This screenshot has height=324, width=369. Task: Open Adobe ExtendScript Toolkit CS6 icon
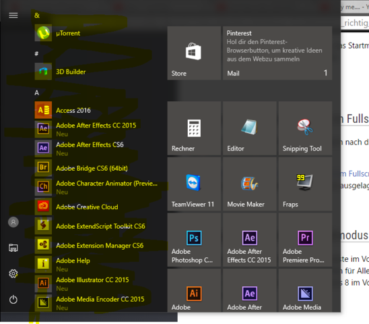(x=43, y=226)
